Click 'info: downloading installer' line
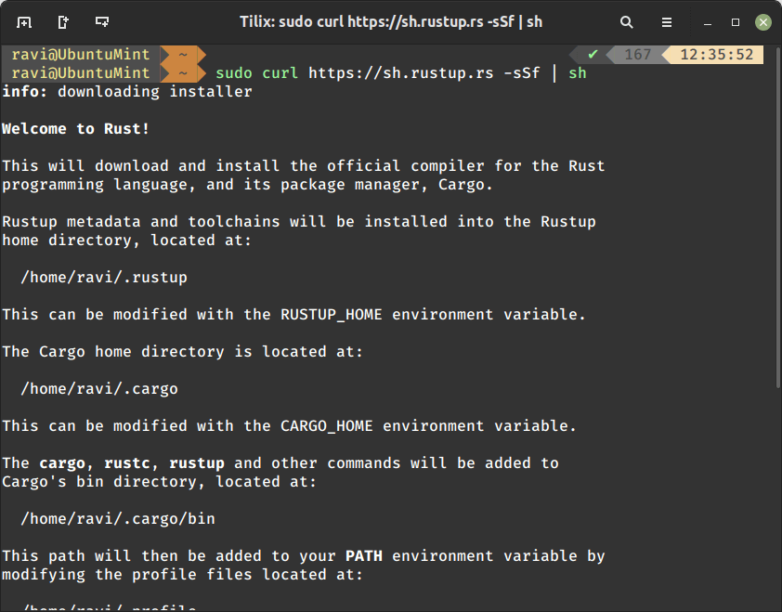 point(127,92)
